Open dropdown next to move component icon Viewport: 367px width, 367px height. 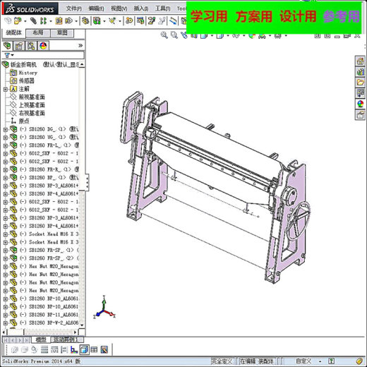(x=76, y=21)
